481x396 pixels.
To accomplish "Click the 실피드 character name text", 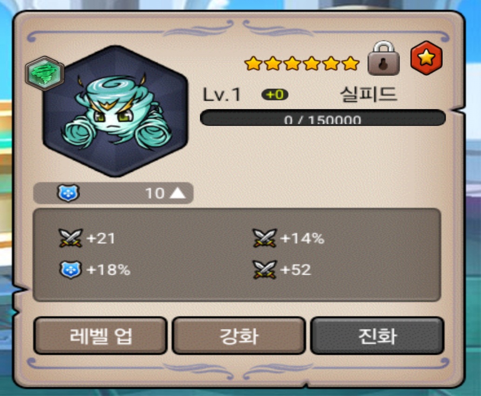I will [368, 94].
